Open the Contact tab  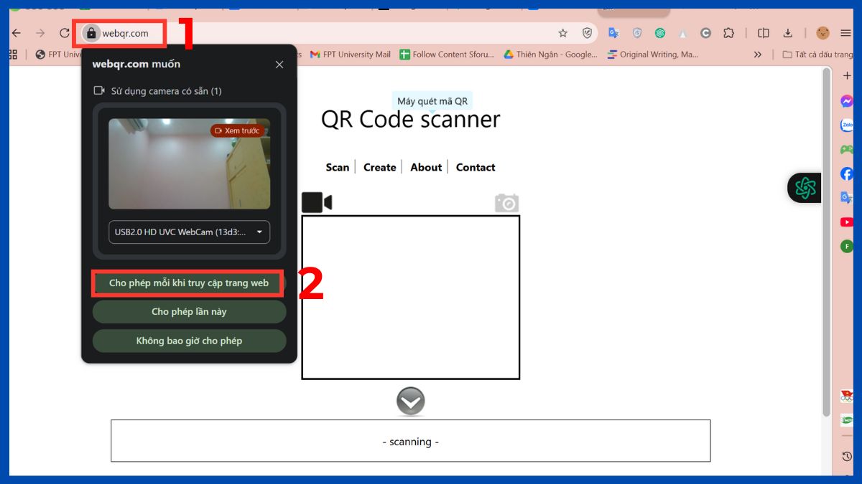coord(475,166)
